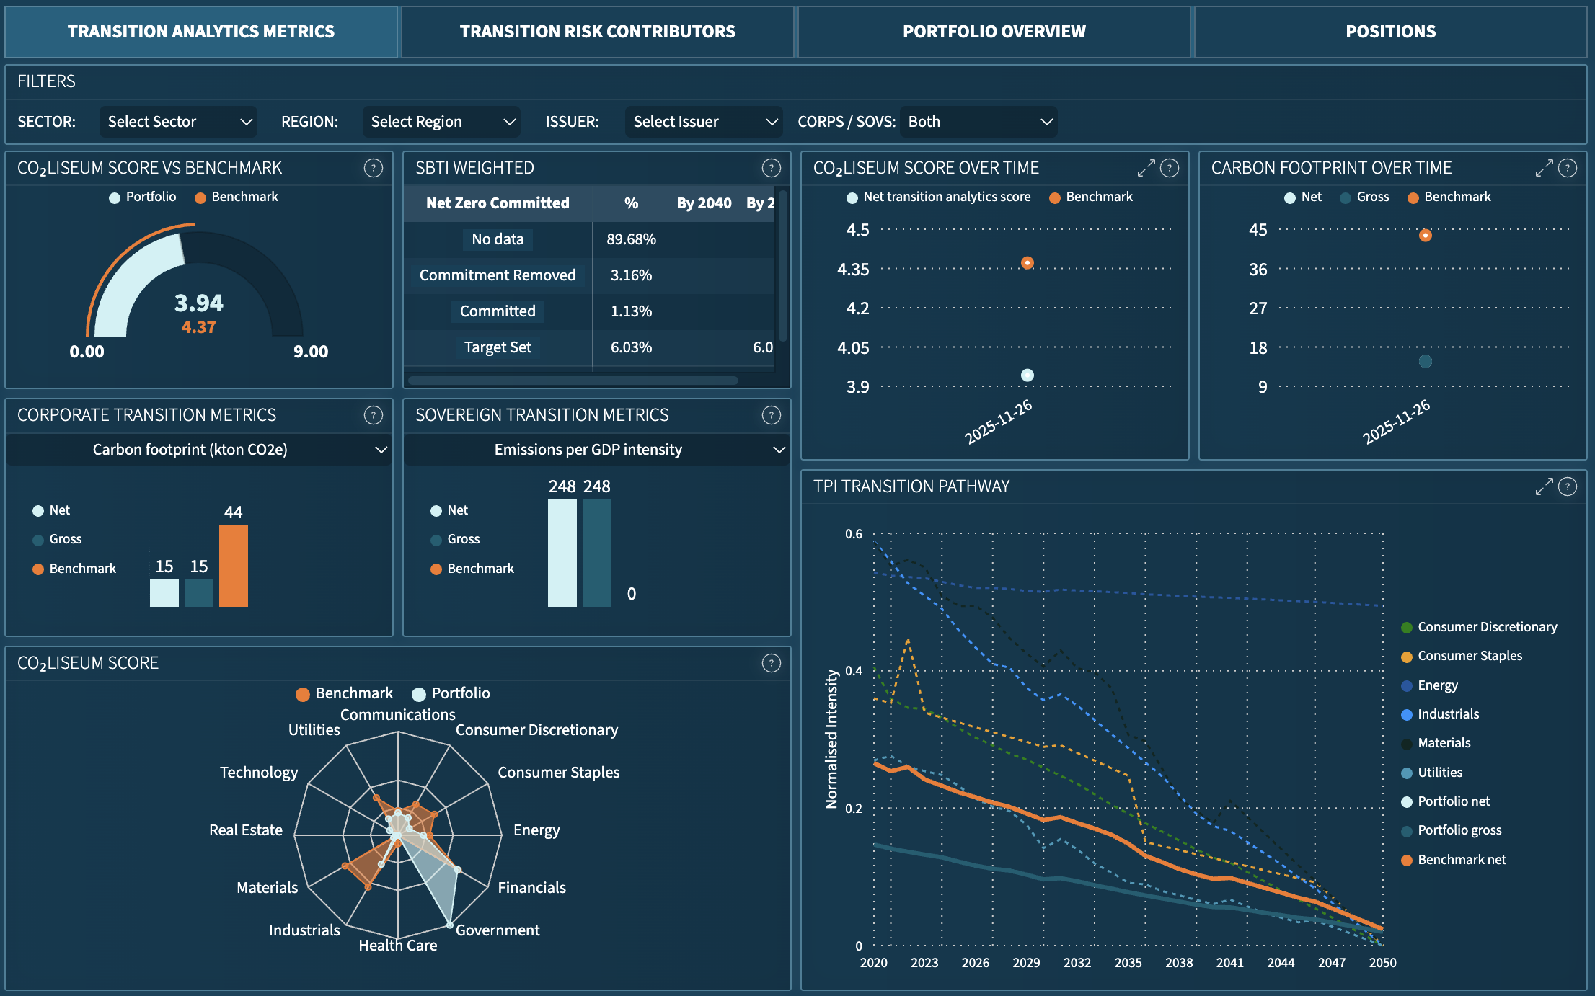Click the Net Zero Committed column header
Viewport: 1595px width, 996px height.
coord(498,203)
